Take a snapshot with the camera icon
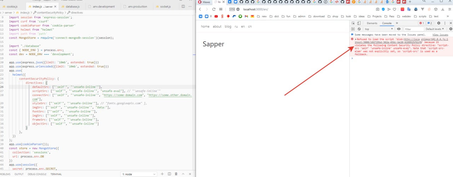The image size is (453, 177). (x=378, y=9)
